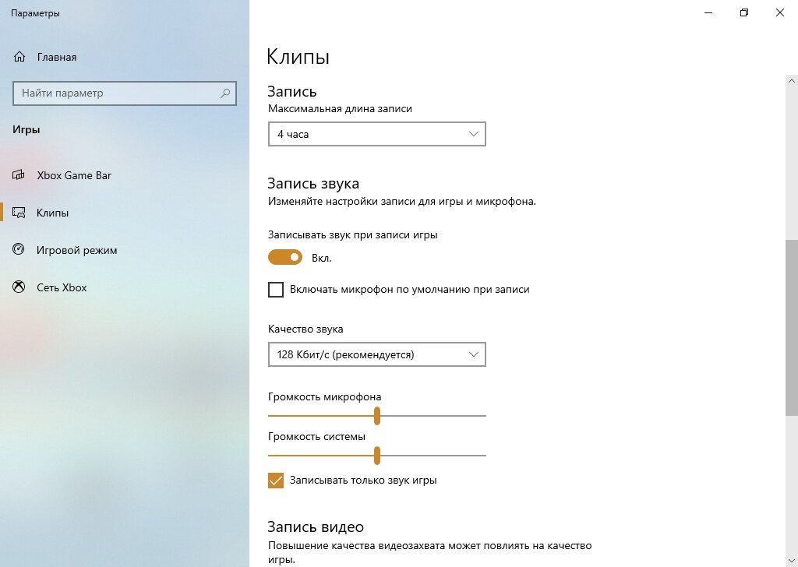Image resolution: width=798 pixels, height=567 pixels.
Task: Check Включать микрофон по умолчанию при записи
Action: point(276,290)
